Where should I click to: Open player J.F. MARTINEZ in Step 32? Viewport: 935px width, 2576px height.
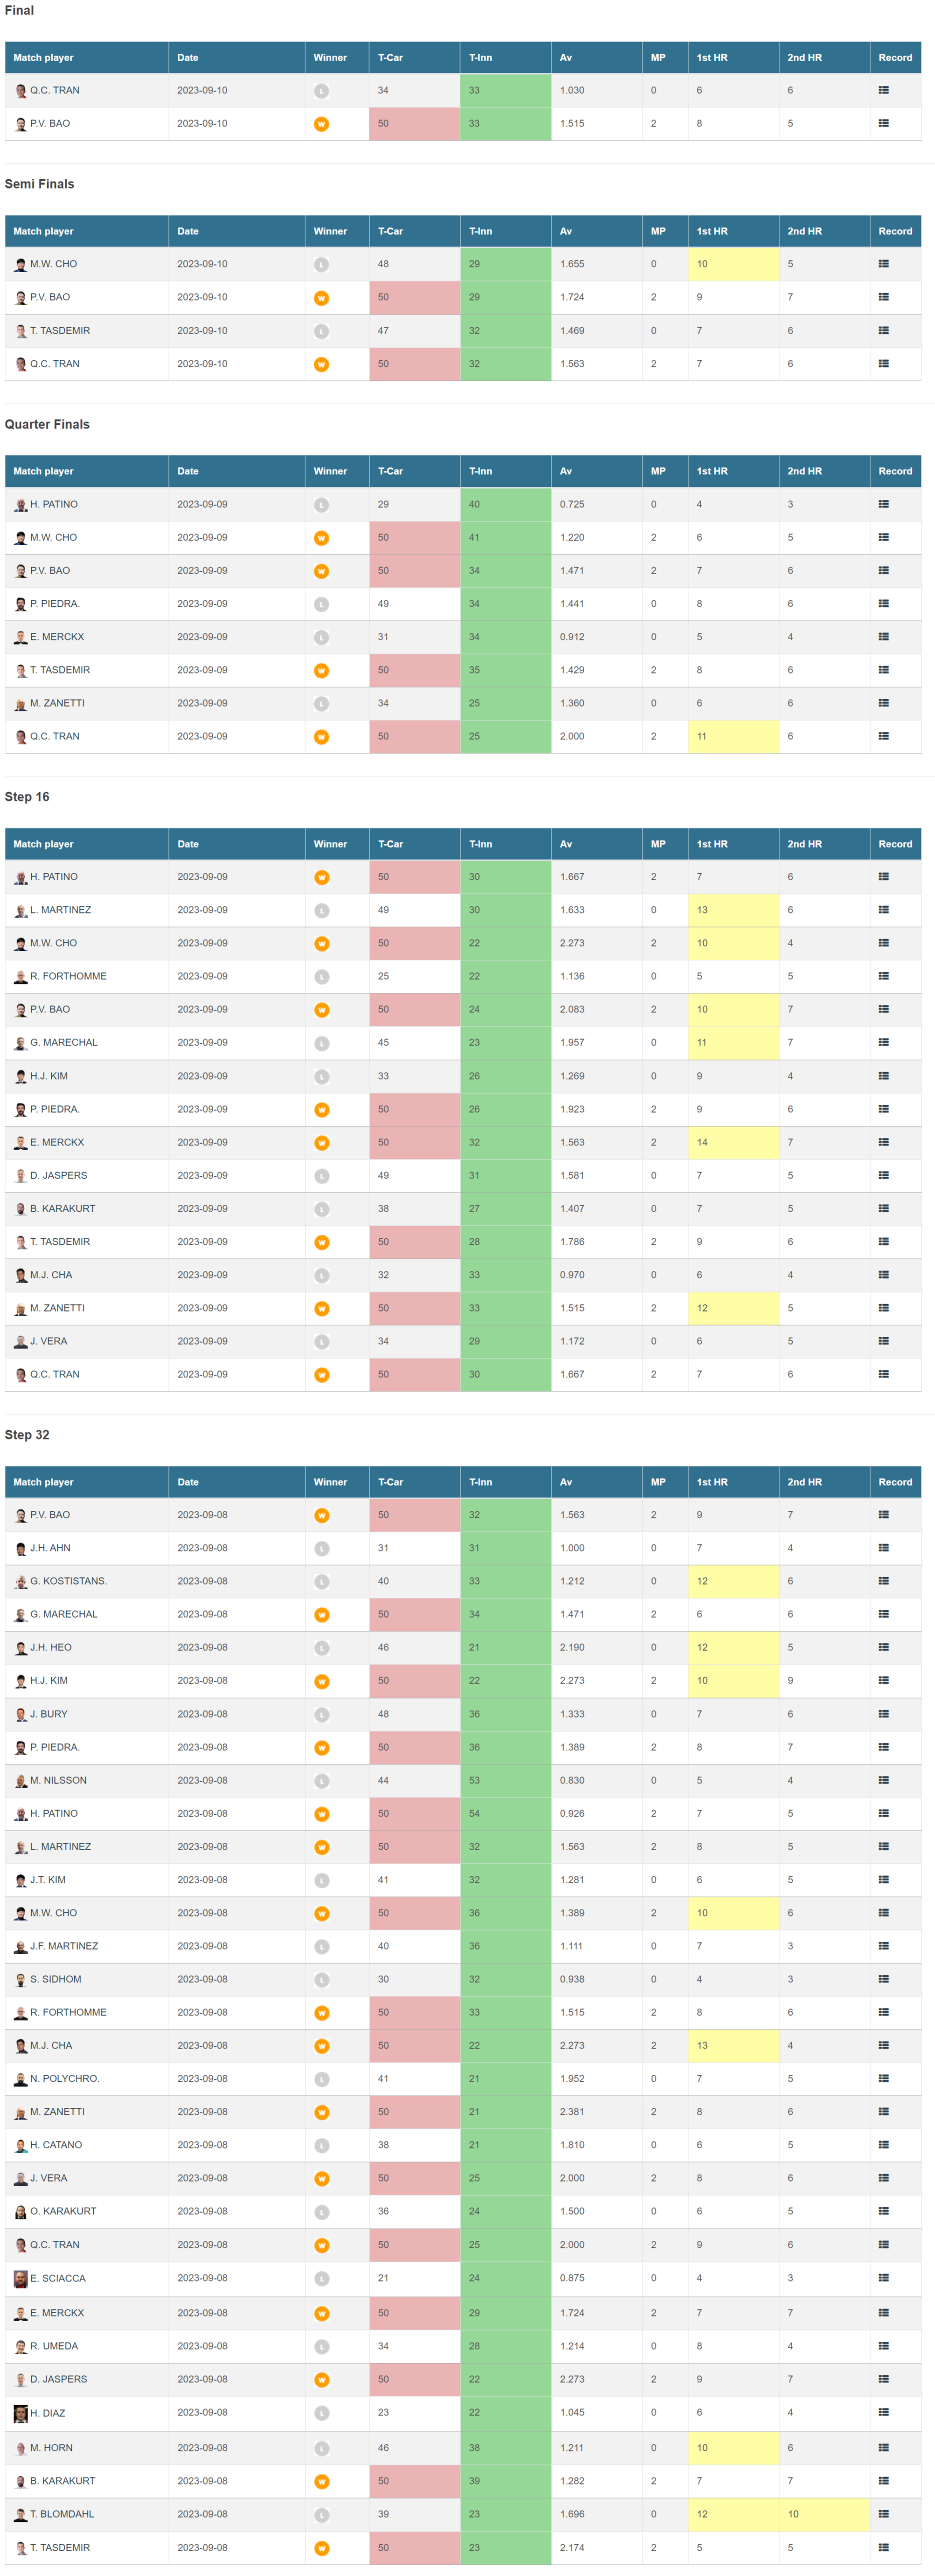click(64, 1946)
